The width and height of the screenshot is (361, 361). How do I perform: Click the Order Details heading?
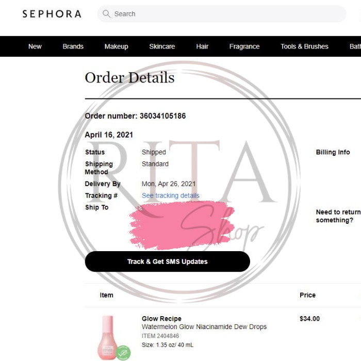(x=129, y=78)
